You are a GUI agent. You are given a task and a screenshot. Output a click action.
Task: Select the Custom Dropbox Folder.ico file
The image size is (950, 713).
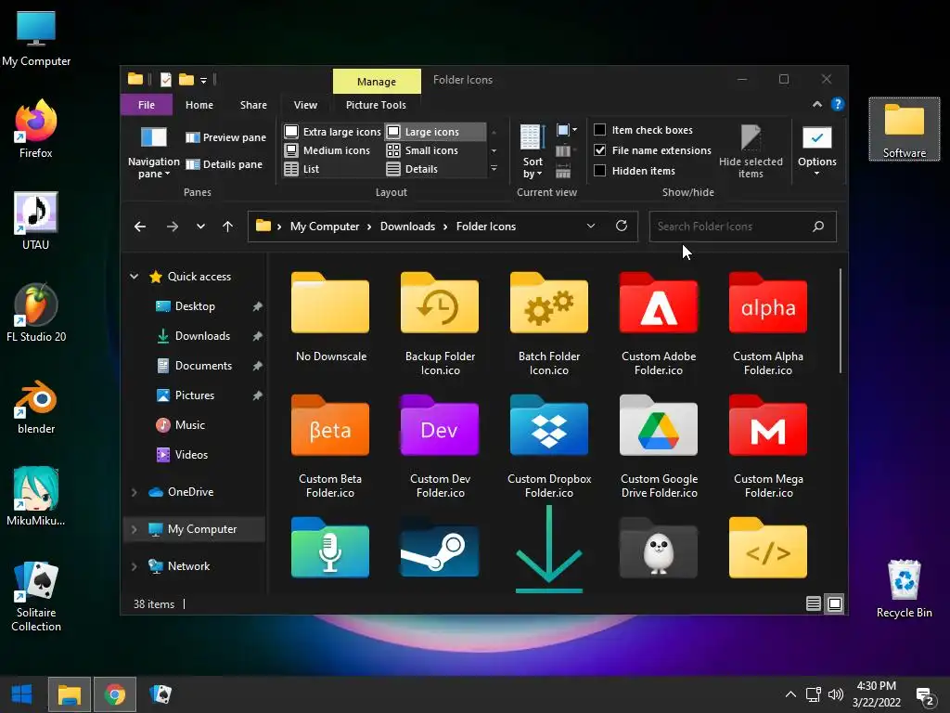point(549,447)
